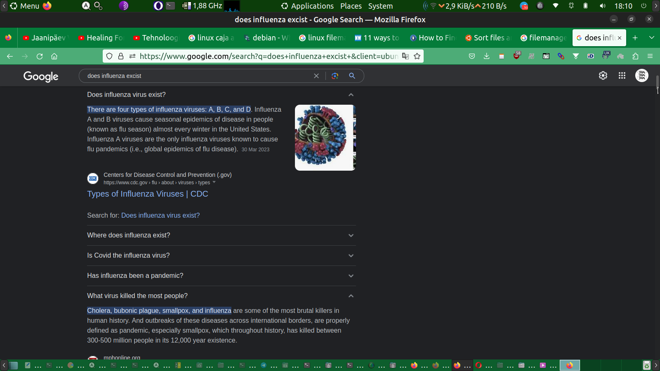Open the chain-link extension icon
This screenshot has width=660, height=371.
(x=561, y=56)
